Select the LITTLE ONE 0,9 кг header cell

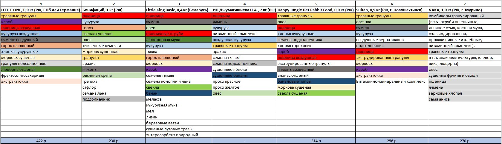[41, 10]
